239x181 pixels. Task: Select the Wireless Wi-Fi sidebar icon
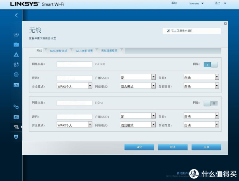(16, 127)
